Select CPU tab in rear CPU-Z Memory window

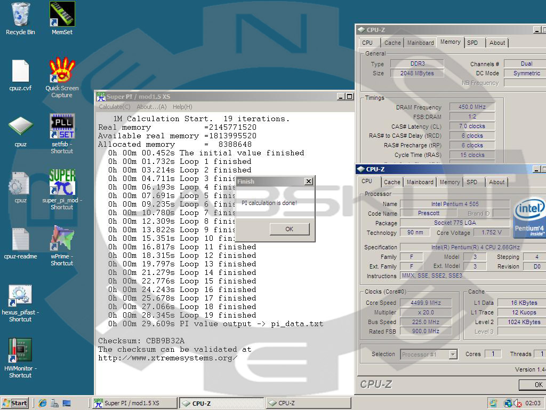(367, 43)
